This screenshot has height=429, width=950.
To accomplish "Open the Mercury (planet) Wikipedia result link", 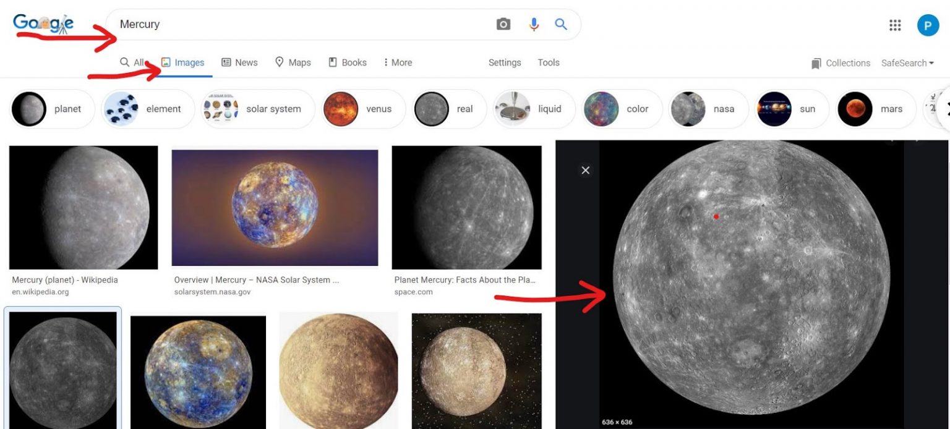I will [65, 280].
